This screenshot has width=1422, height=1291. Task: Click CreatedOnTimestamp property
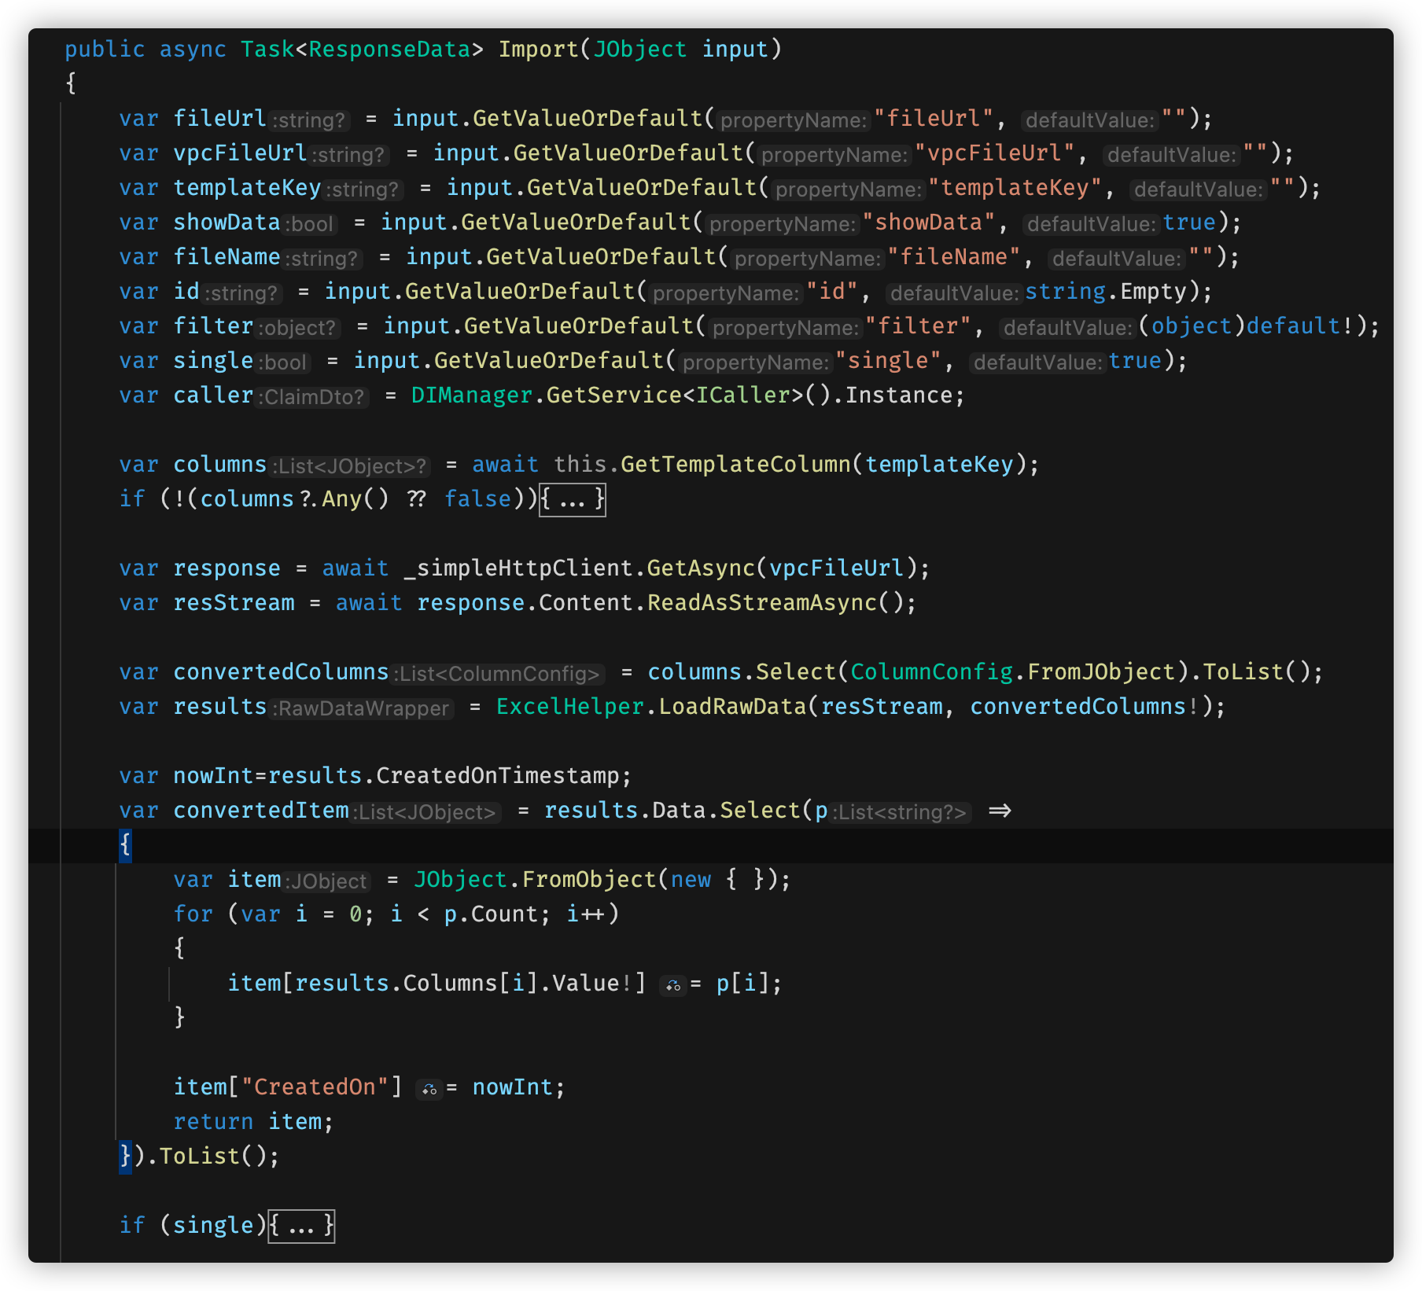point(497,775)
